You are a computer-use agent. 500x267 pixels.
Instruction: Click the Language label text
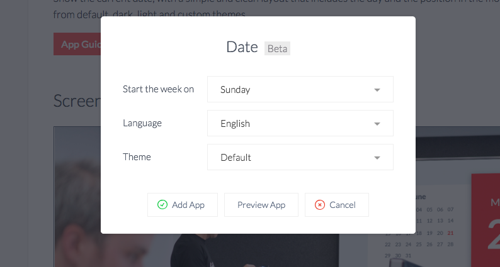pyautogui.click(x=142, y=123)
